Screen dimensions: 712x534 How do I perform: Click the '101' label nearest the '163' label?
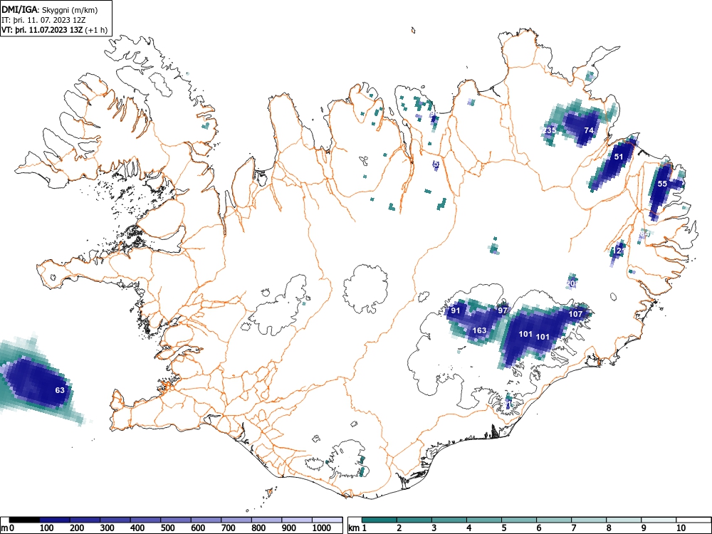[525, 334]
